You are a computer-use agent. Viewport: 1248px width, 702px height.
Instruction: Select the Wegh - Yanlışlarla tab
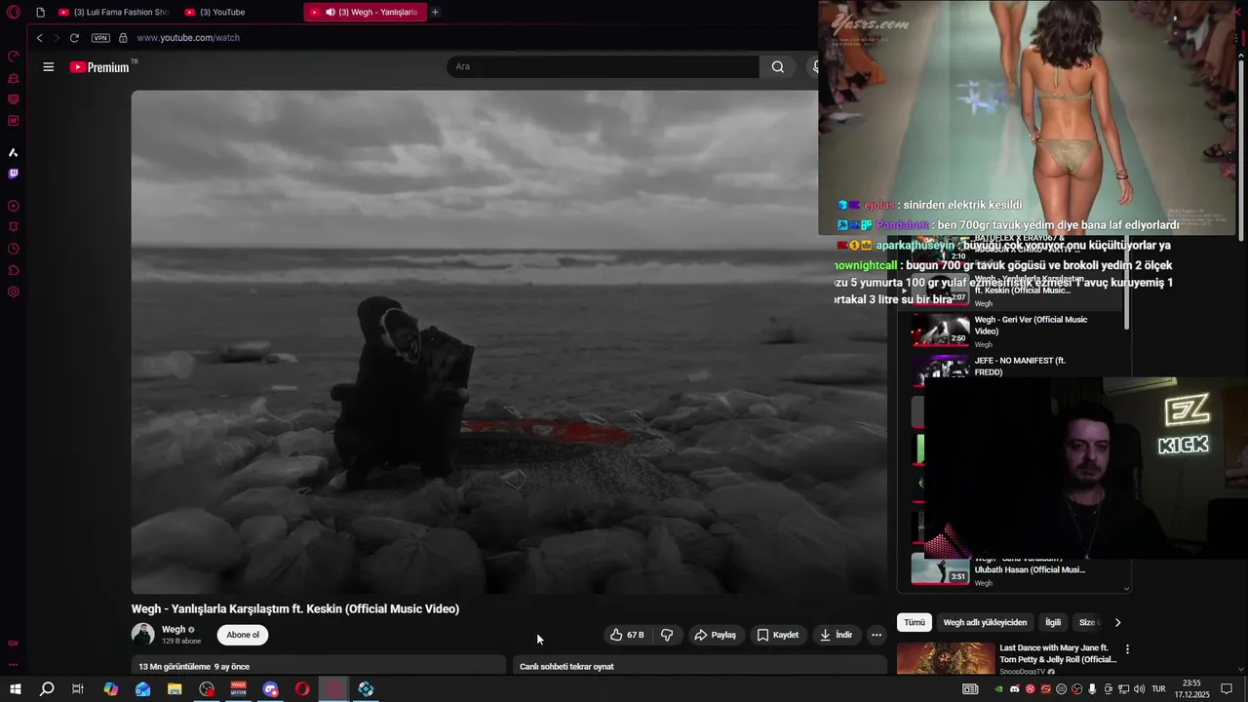(x=365, y=12)
